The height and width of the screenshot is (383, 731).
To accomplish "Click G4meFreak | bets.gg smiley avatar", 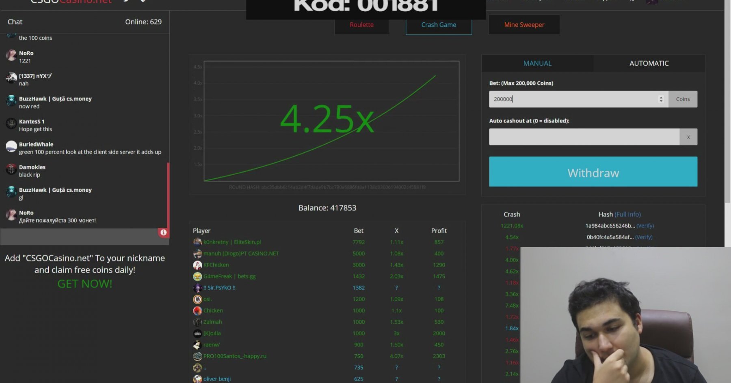I will point(197,276).
